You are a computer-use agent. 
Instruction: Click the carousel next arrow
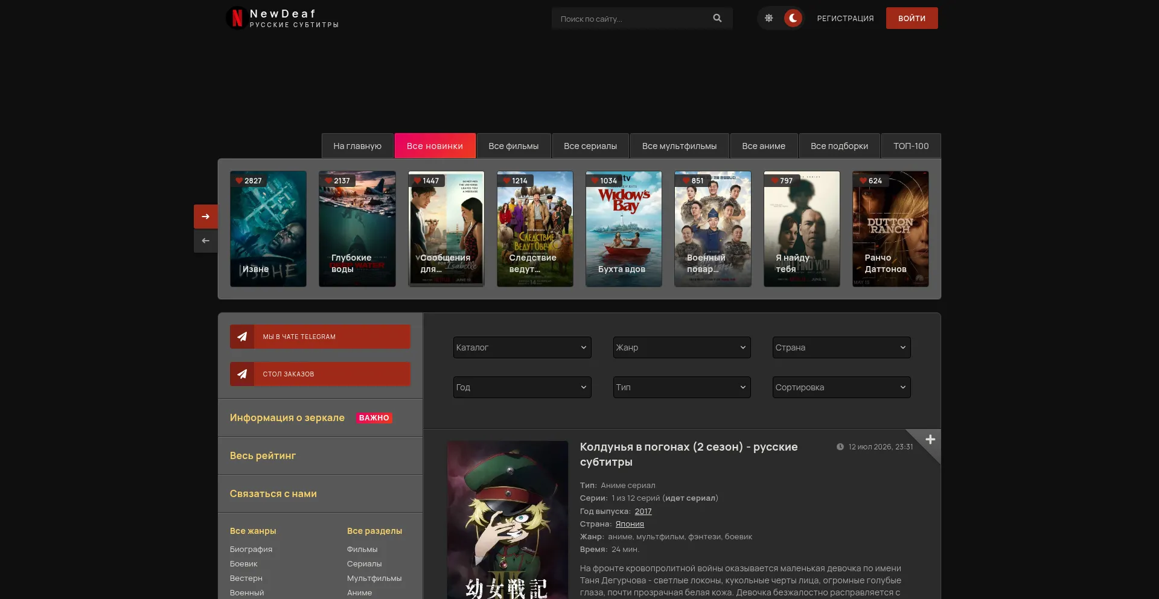tap(206, 217)
